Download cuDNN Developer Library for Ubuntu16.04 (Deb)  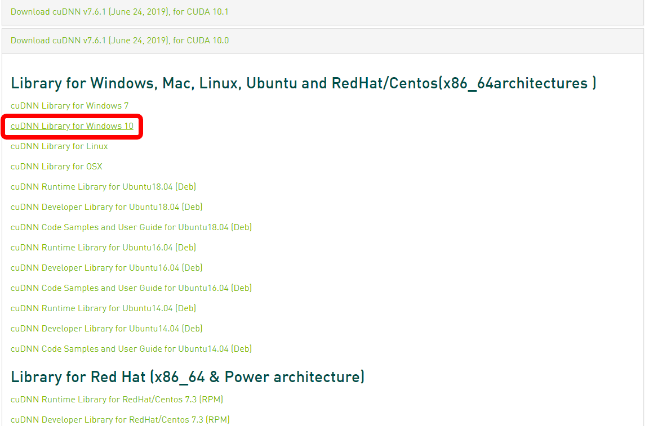pyautogui.click(x=107, y=268)
